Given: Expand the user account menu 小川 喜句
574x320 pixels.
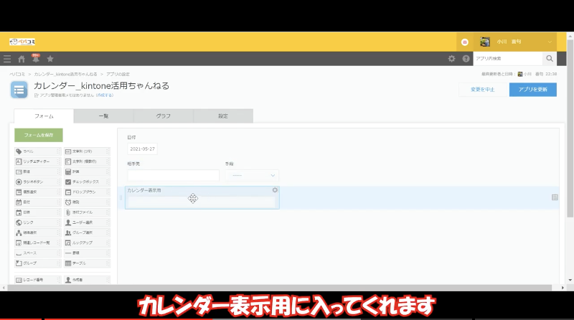Looking at the screenshot, I should pyautogui.click(x=549, y=42).
